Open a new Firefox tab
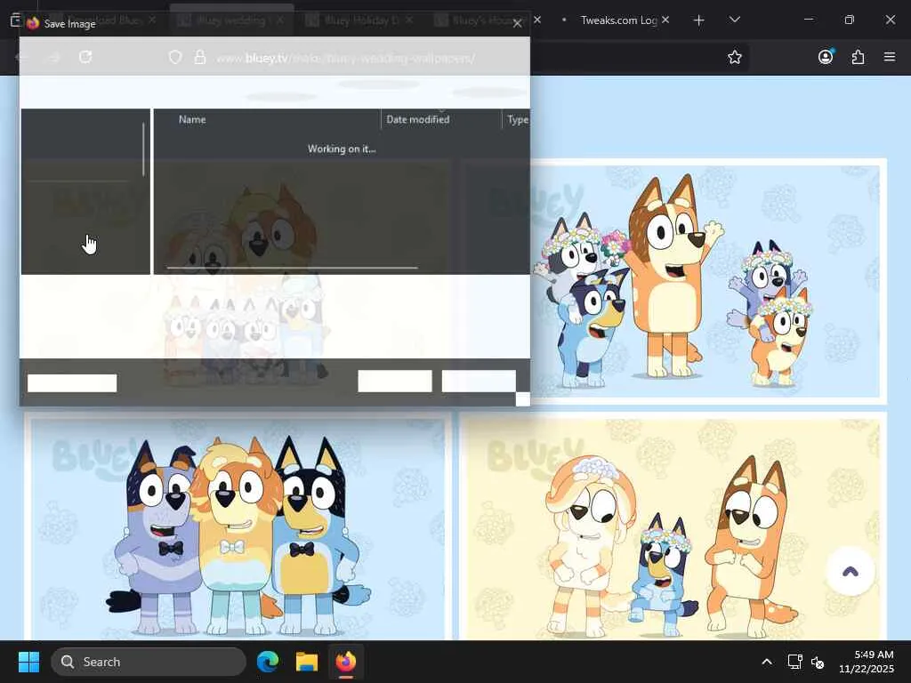The height and width of the screenshot is (683, 911). coord(699,20)
